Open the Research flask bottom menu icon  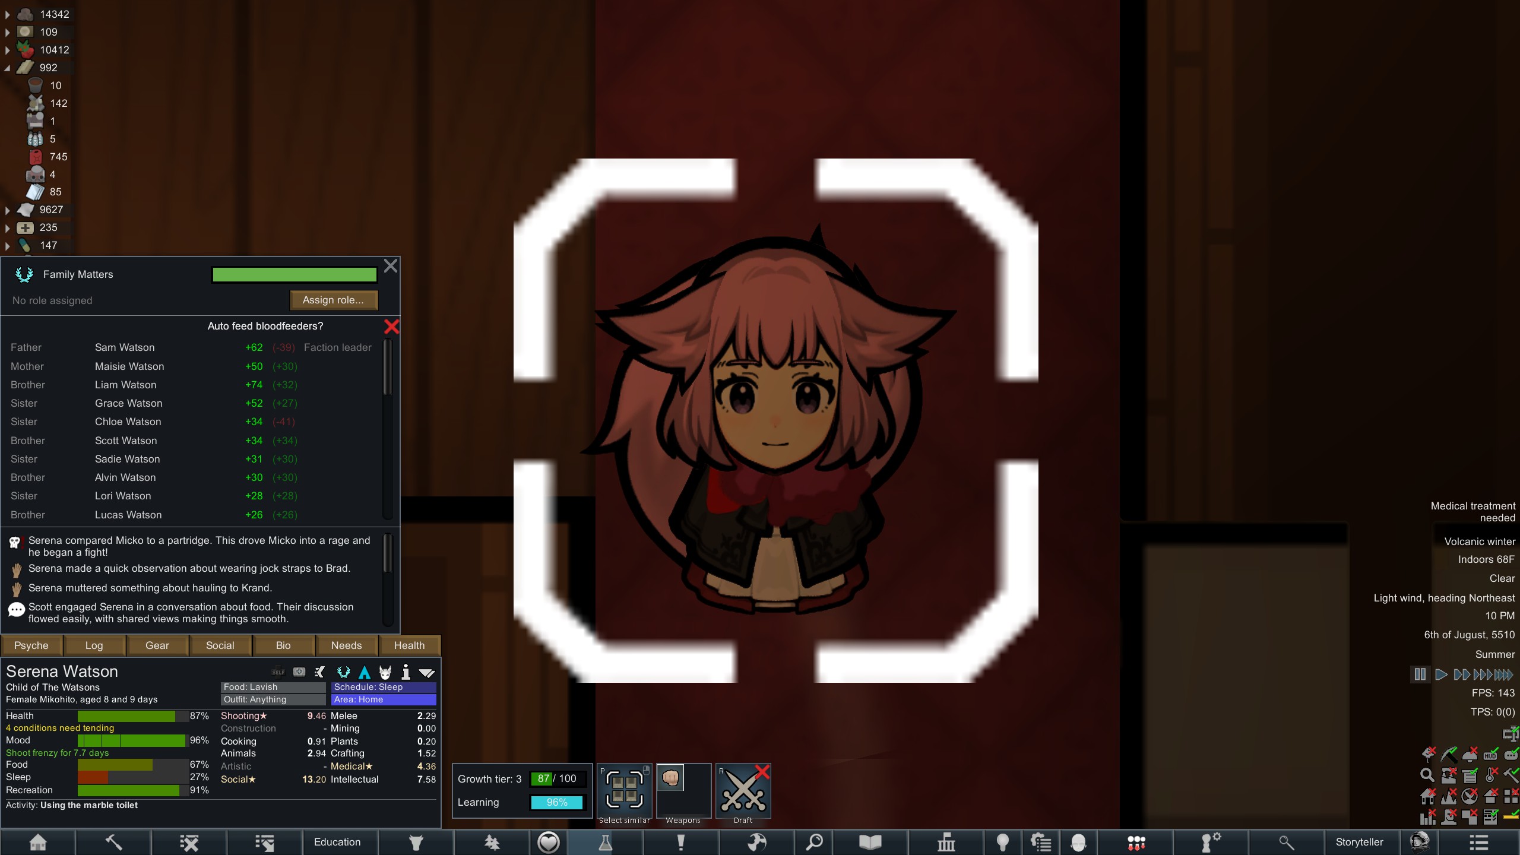pyautogui.click(x=605, y=842)
